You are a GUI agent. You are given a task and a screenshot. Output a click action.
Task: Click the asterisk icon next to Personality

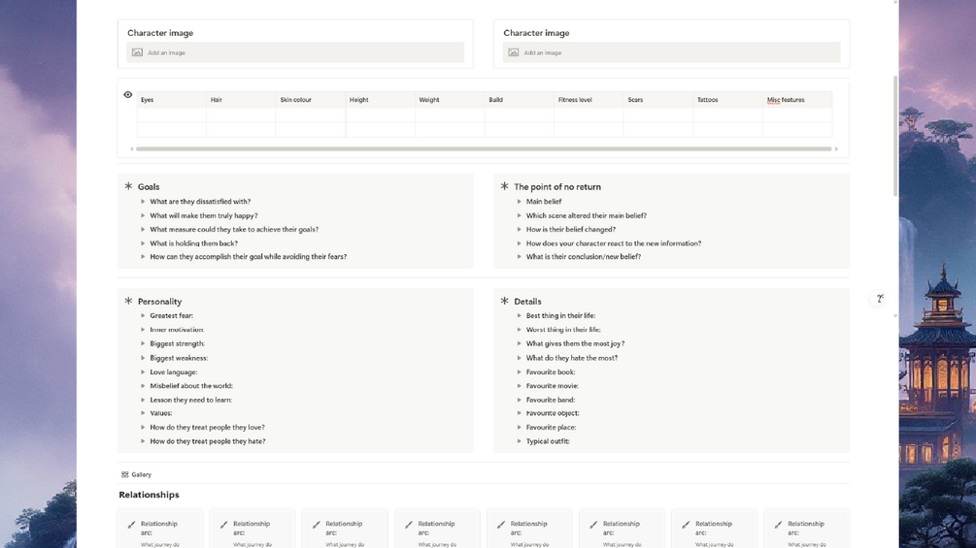[x=128, y=302]
